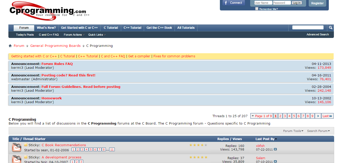Click the Last page button
This screenshot has height=163, width=340.
coord(327,116)
